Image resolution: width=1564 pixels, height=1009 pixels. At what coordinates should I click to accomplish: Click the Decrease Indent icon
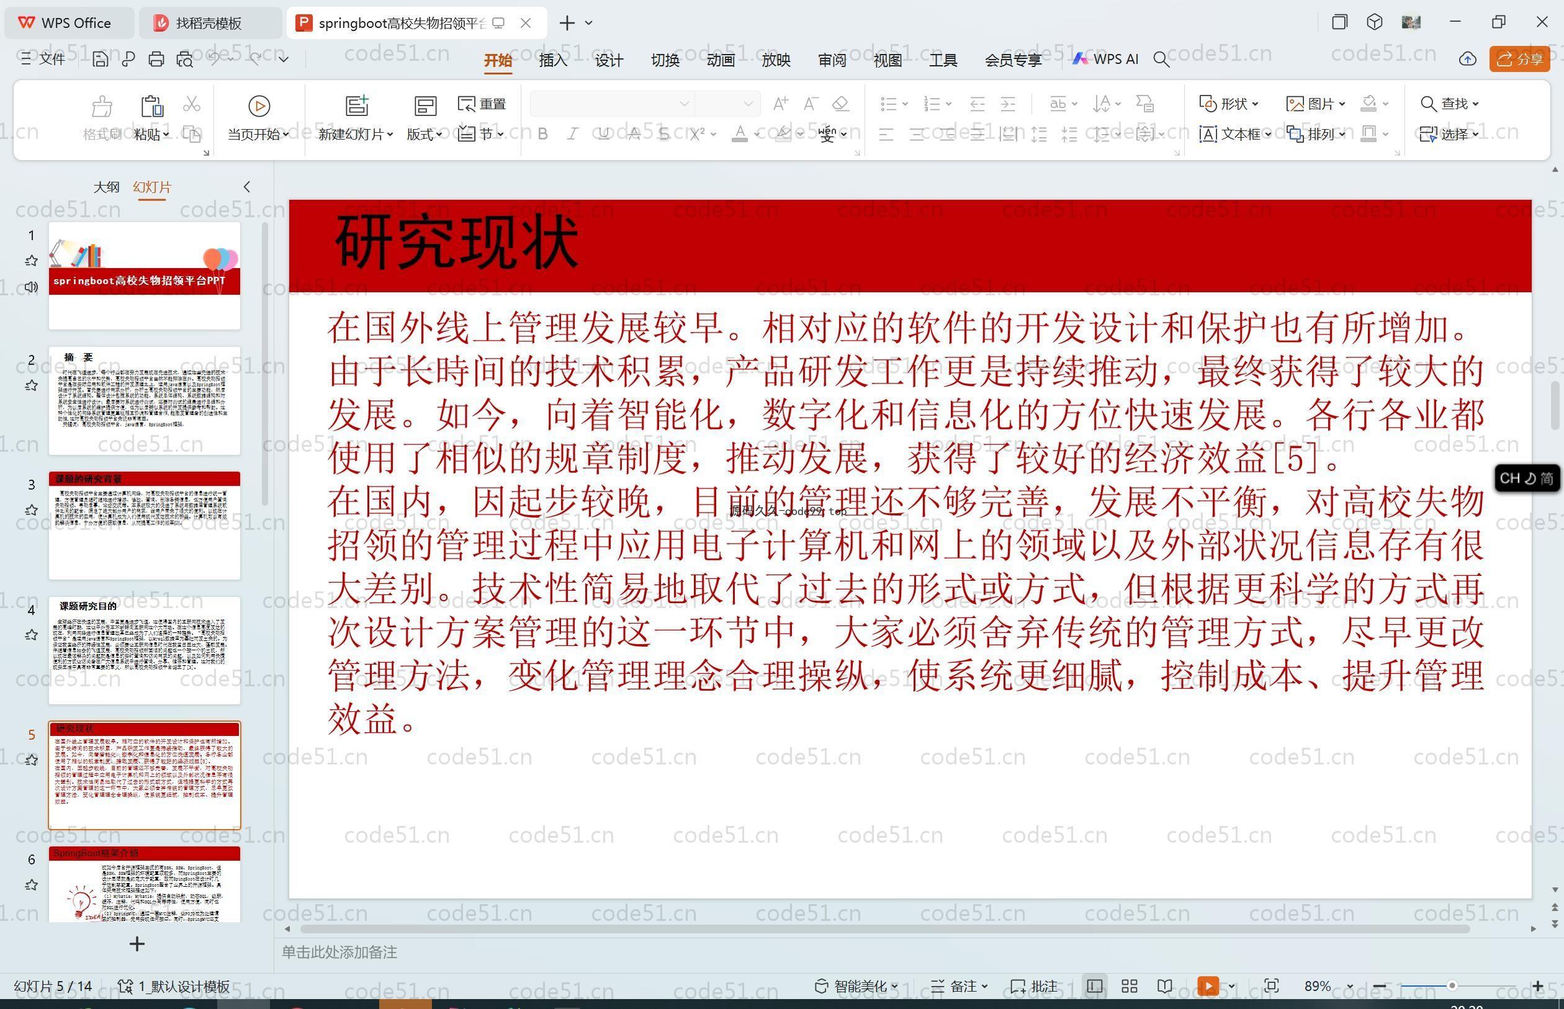[x=977, y=104]
